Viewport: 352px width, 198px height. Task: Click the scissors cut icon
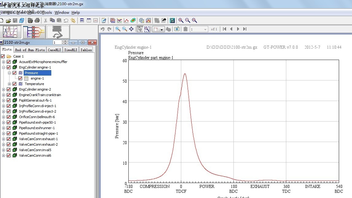tap(45, 21)
